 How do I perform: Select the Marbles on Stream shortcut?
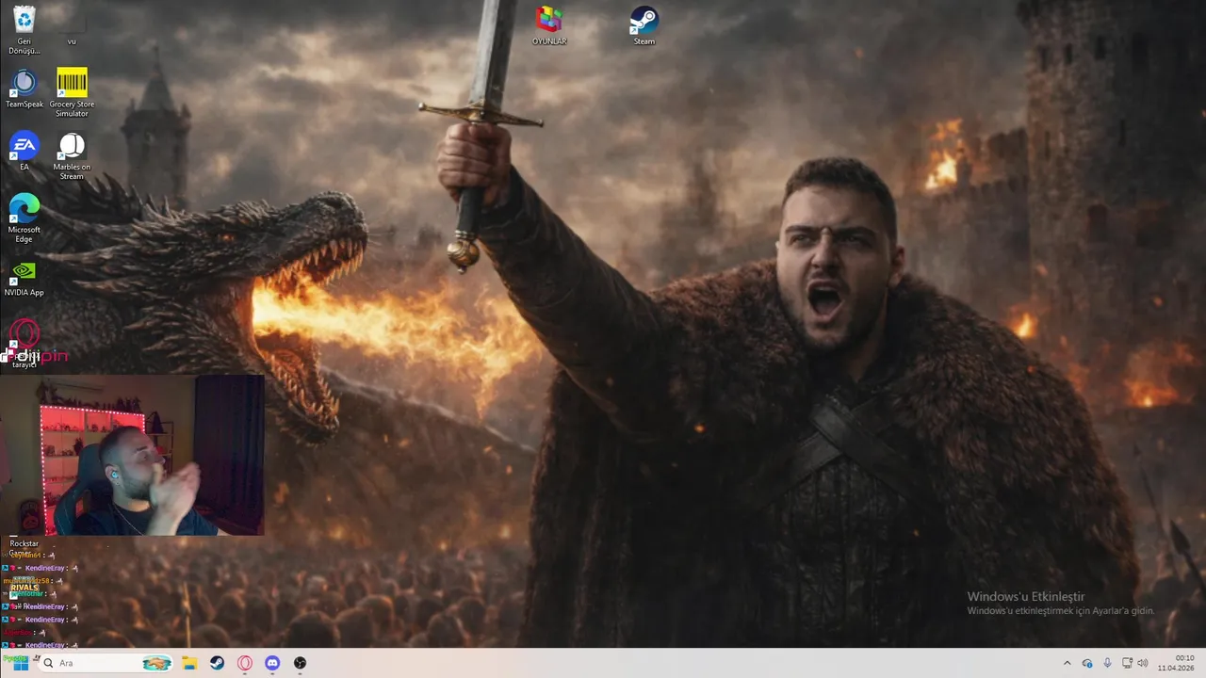tap(72, 156)
